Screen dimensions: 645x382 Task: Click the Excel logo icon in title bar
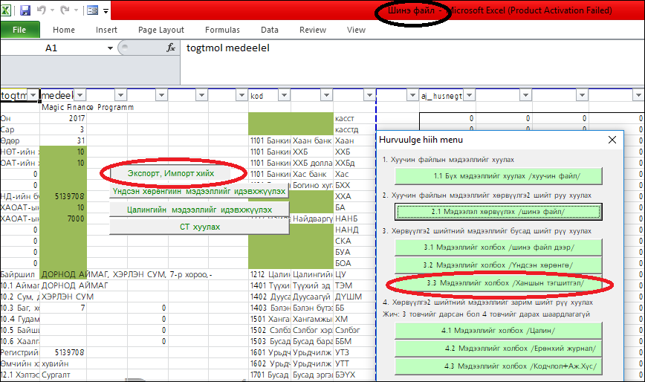pos(7,10)
